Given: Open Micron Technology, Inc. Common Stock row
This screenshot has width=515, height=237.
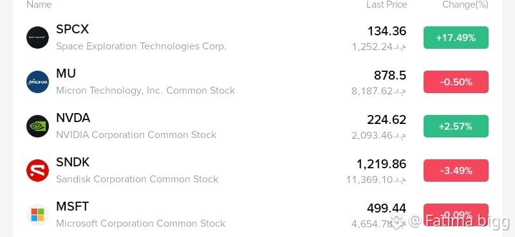Looking at the screenshot, I should click(x=257, y=82).
